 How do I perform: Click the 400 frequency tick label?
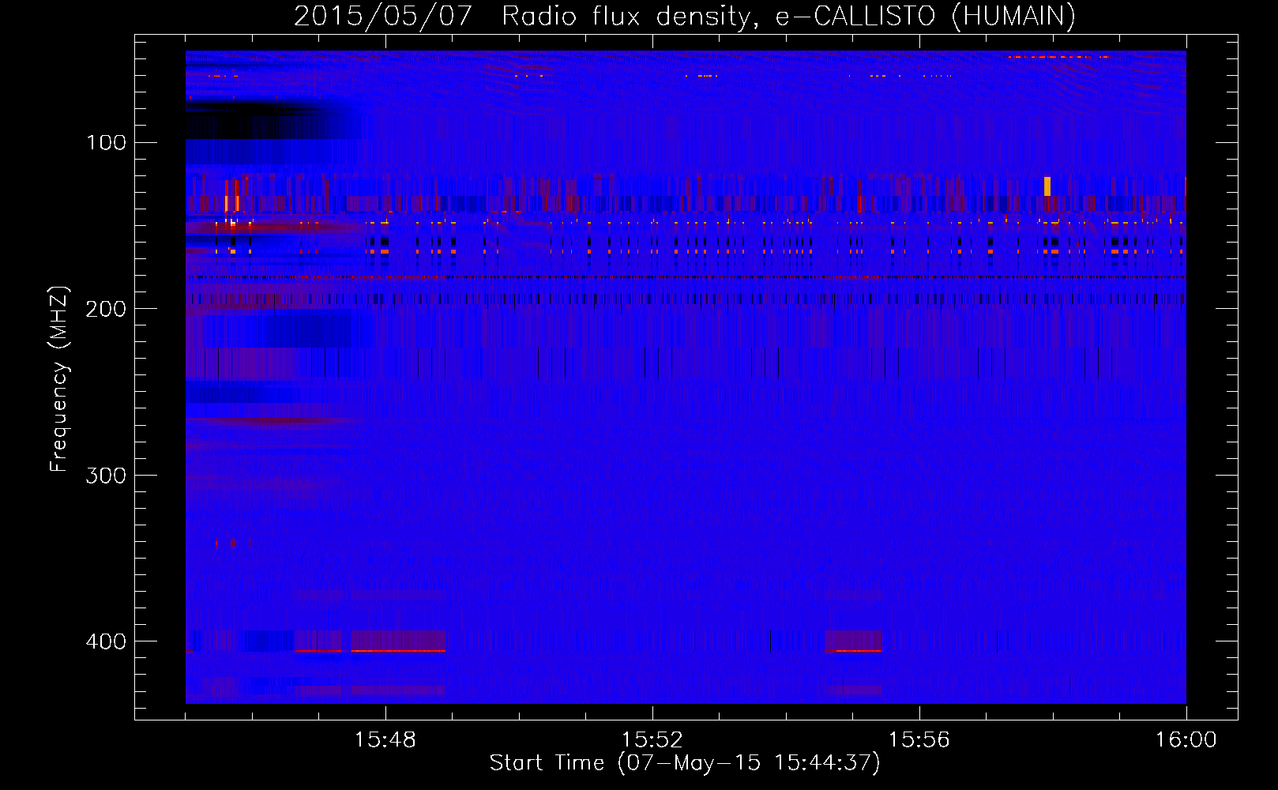click(107, 641)
